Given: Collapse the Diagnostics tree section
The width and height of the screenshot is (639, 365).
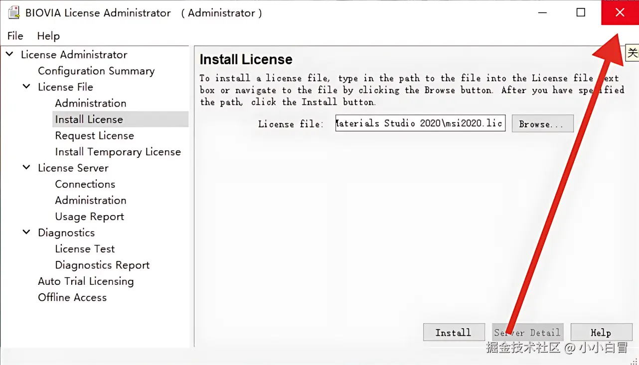Looking at the screenshot, I should point(26,232).
